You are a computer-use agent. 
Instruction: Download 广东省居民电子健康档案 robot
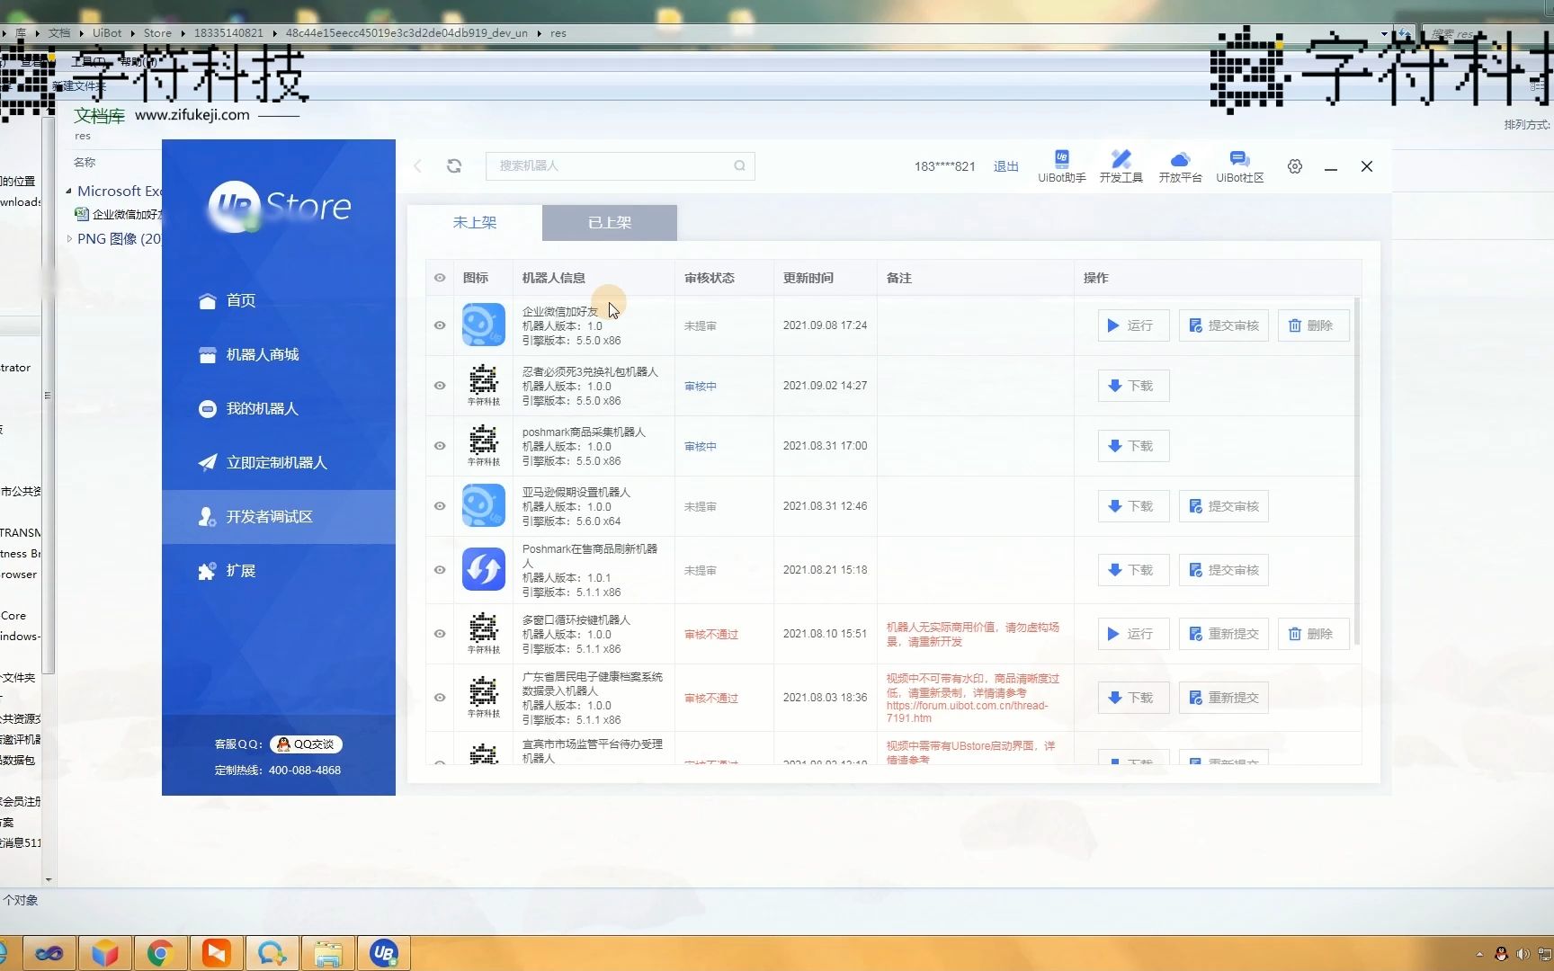click(x=1133, y=698)
